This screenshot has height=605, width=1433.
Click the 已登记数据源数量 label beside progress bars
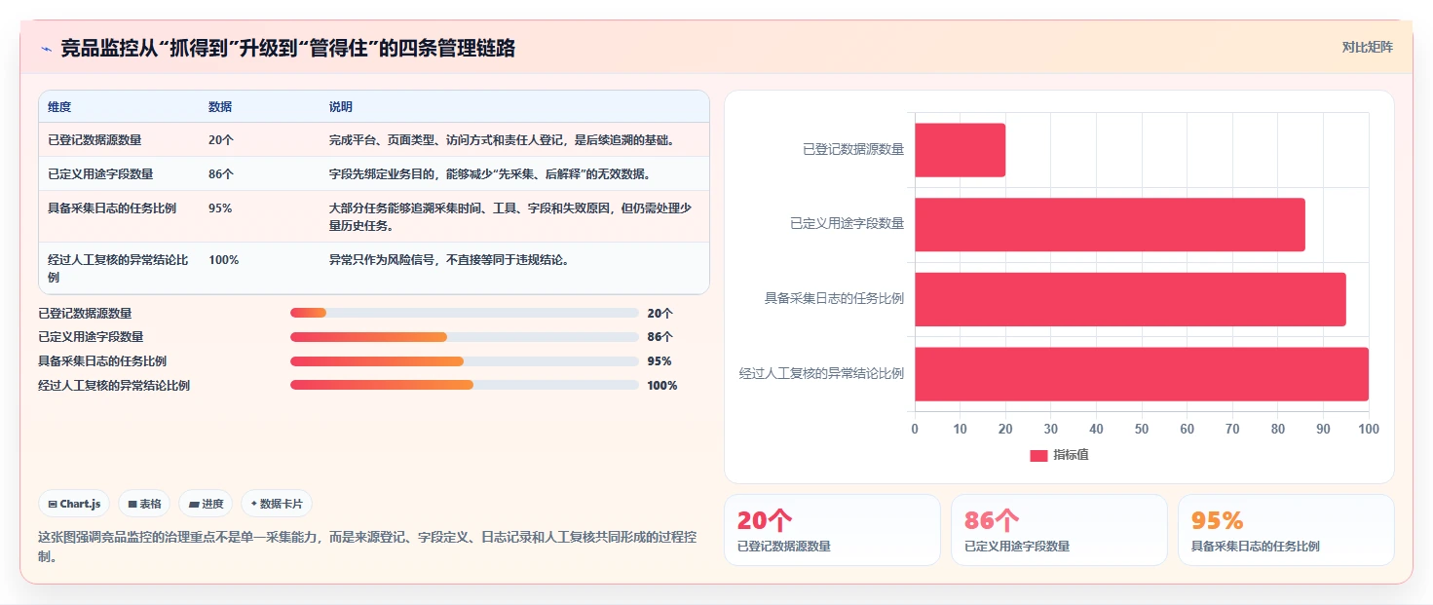pyautogui.click(x=85, y=313)
